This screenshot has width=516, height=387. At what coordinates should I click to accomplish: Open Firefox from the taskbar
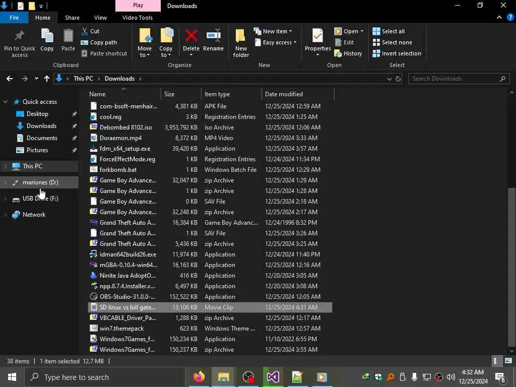(199, 377)
